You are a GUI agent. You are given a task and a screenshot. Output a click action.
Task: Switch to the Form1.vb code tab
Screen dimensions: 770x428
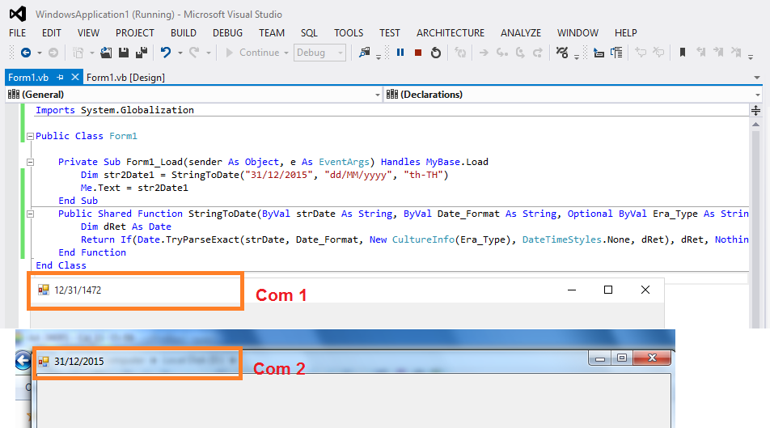pos(28,78)
